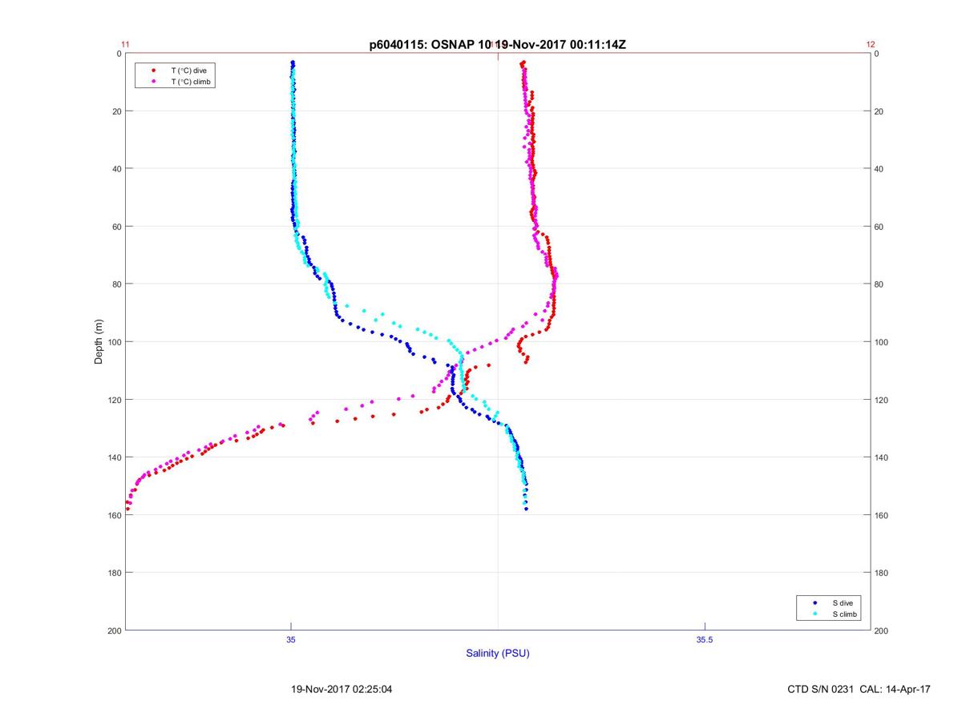Click the plot title "p6040115: OSNAP 10 19-Nov-2017 00:11:14Z"
The height and width of the screenshot is (709, 962).
click(x=497, y=45)
